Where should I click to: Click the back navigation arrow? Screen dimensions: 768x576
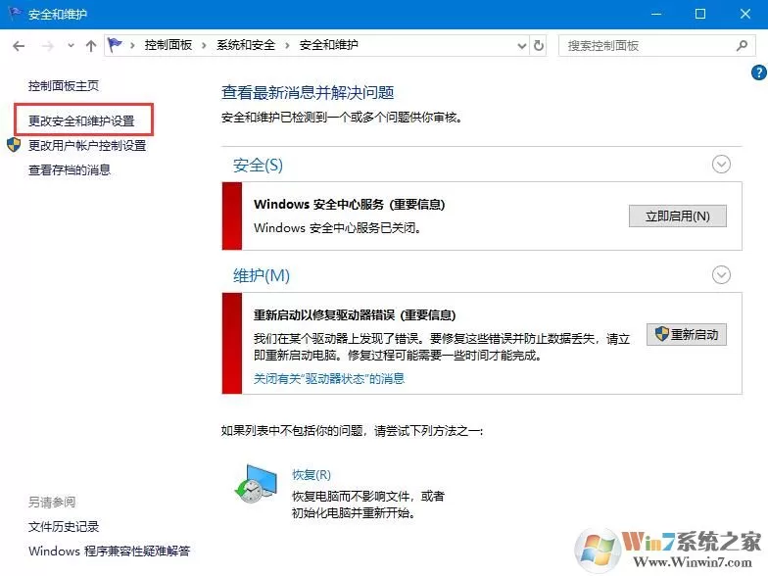pos(19,46)
